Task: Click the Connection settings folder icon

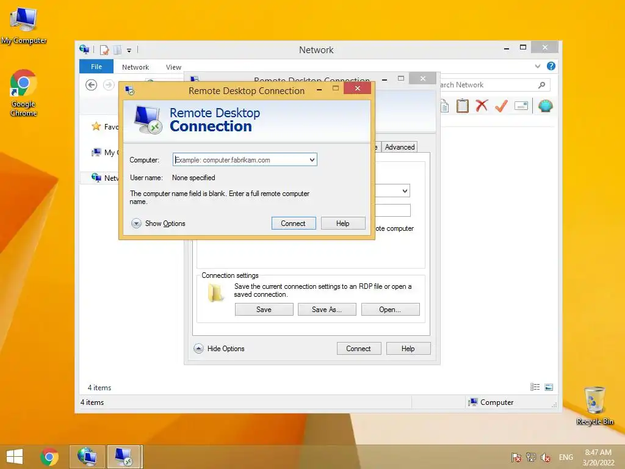Action: click(x=215, y=293)
